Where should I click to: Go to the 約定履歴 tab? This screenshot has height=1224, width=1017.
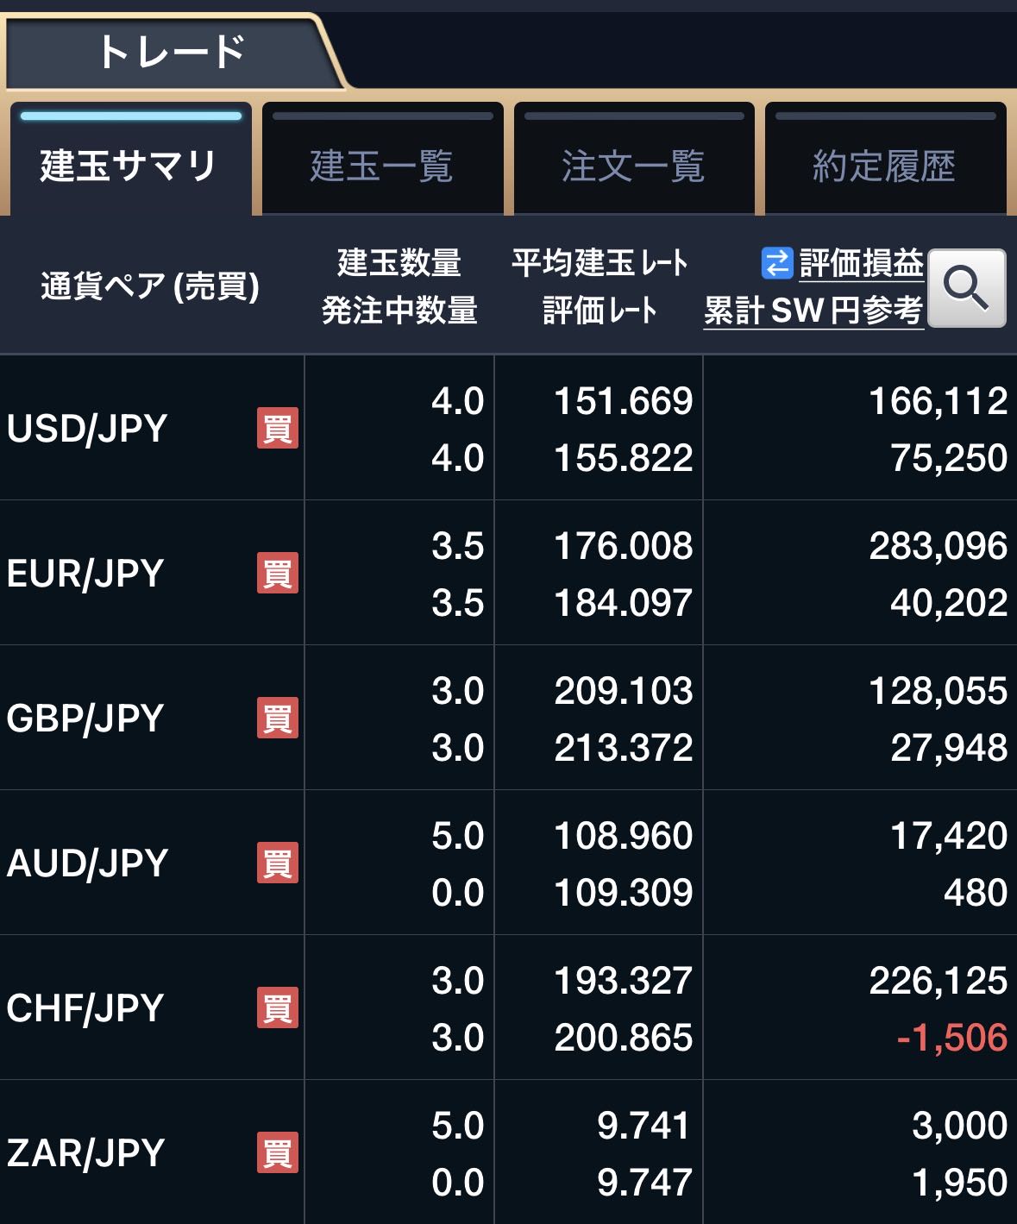point(884,165)
